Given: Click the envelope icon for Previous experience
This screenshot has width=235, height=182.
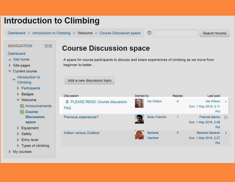Looking at the screenshot, I should point(226,117).
